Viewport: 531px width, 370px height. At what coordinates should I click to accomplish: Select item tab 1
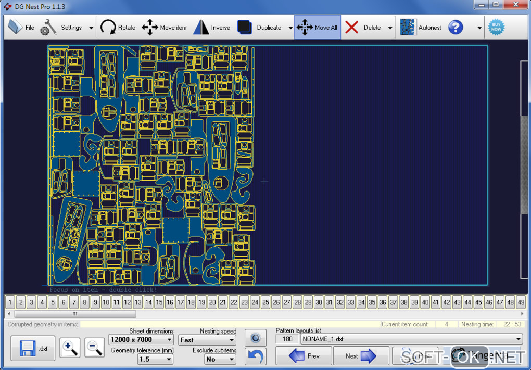(x=10, y=302)
